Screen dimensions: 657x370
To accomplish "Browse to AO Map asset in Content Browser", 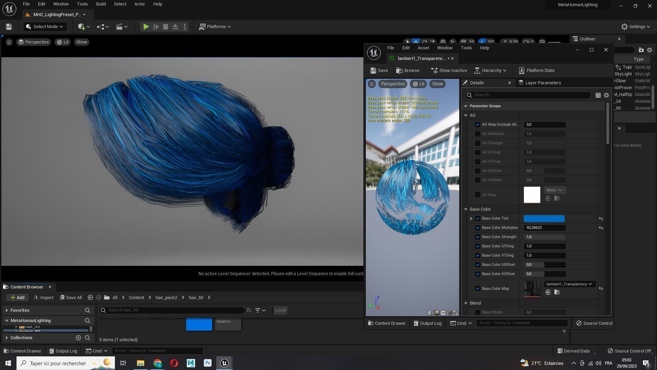I will coord(557,199).
